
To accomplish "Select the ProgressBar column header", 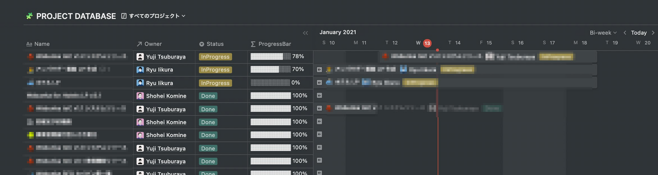I will click(271, 44).
